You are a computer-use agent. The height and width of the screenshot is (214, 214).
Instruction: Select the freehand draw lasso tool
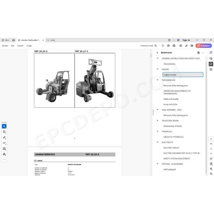point(4,143)
